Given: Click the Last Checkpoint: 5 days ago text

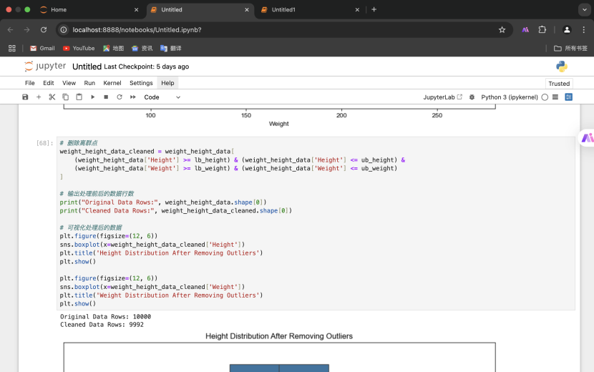Looking at the screenshot, I should coord(146,67).
